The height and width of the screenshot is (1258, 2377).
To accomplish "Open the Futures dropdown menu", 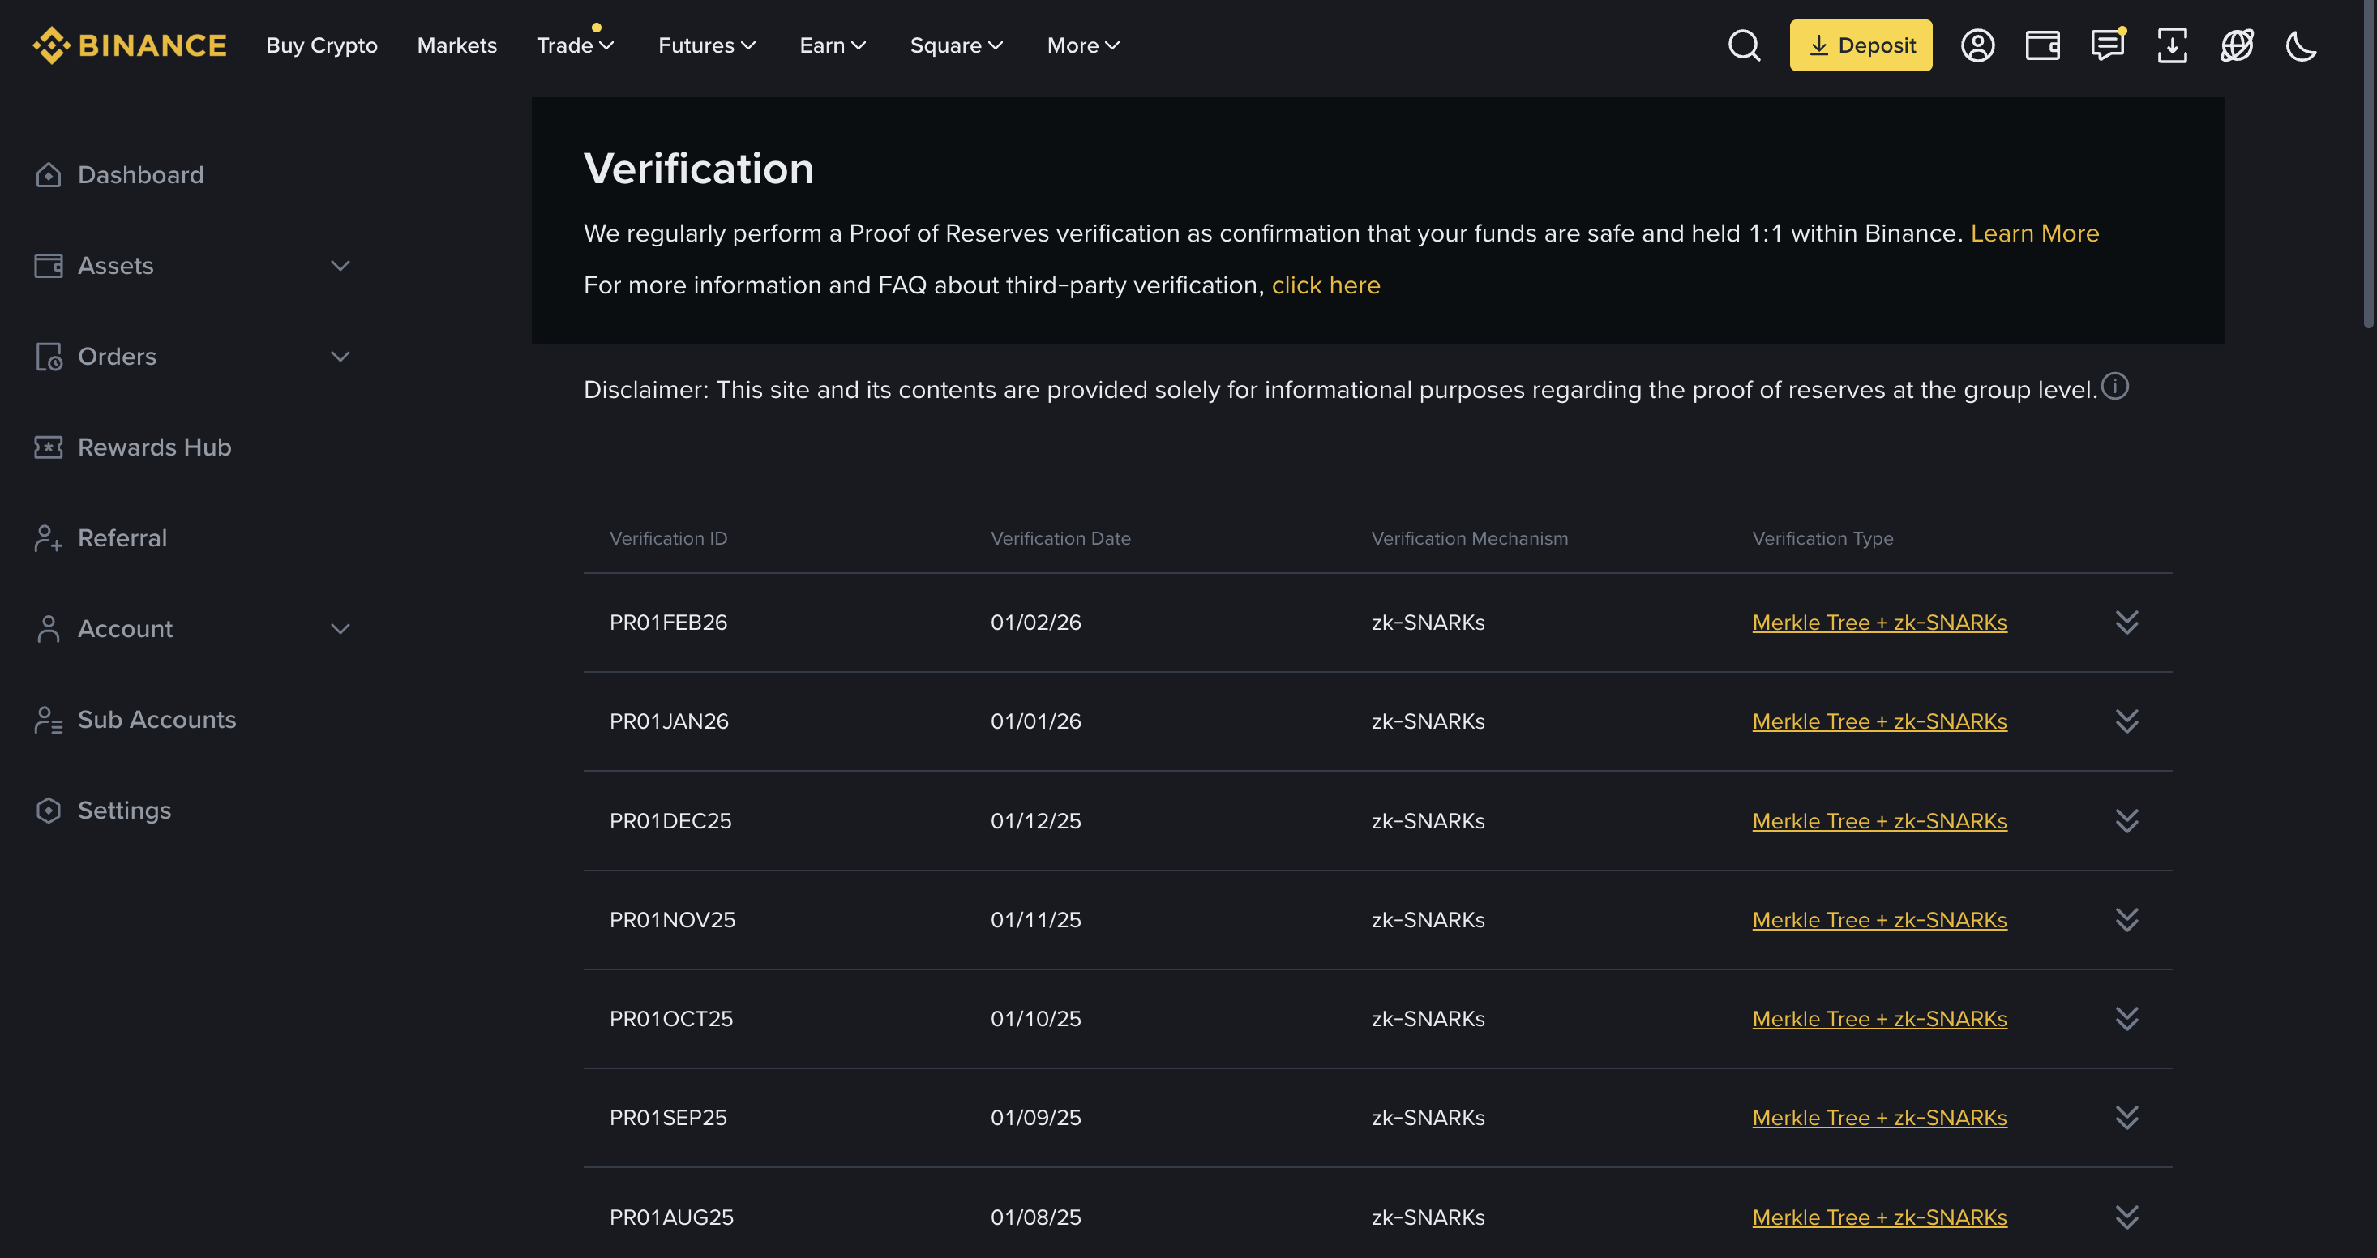I will click(706, 45).
